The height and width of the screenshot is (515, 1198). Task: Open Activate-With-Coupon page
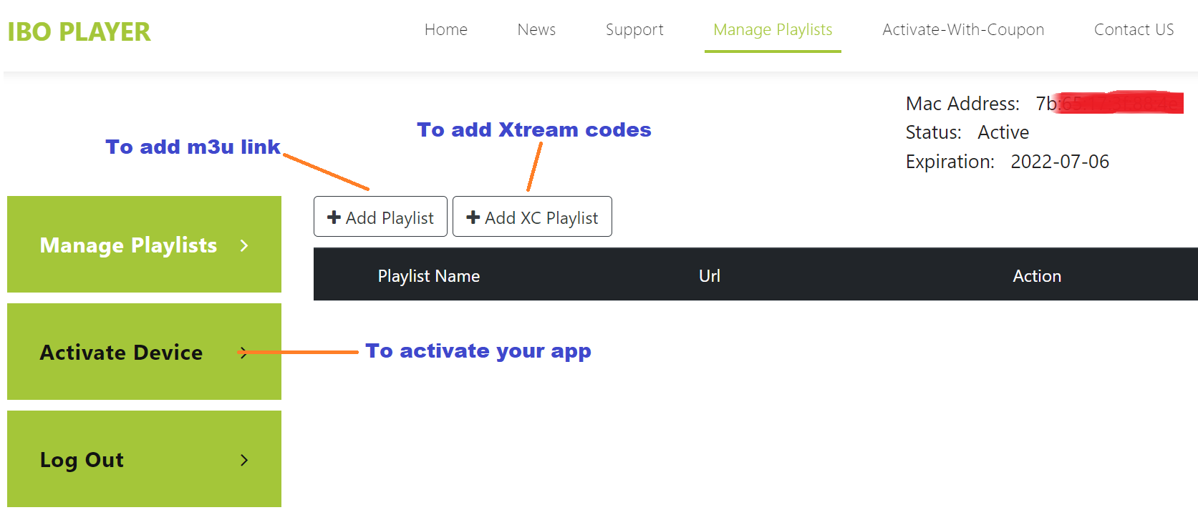pos(963,29)
